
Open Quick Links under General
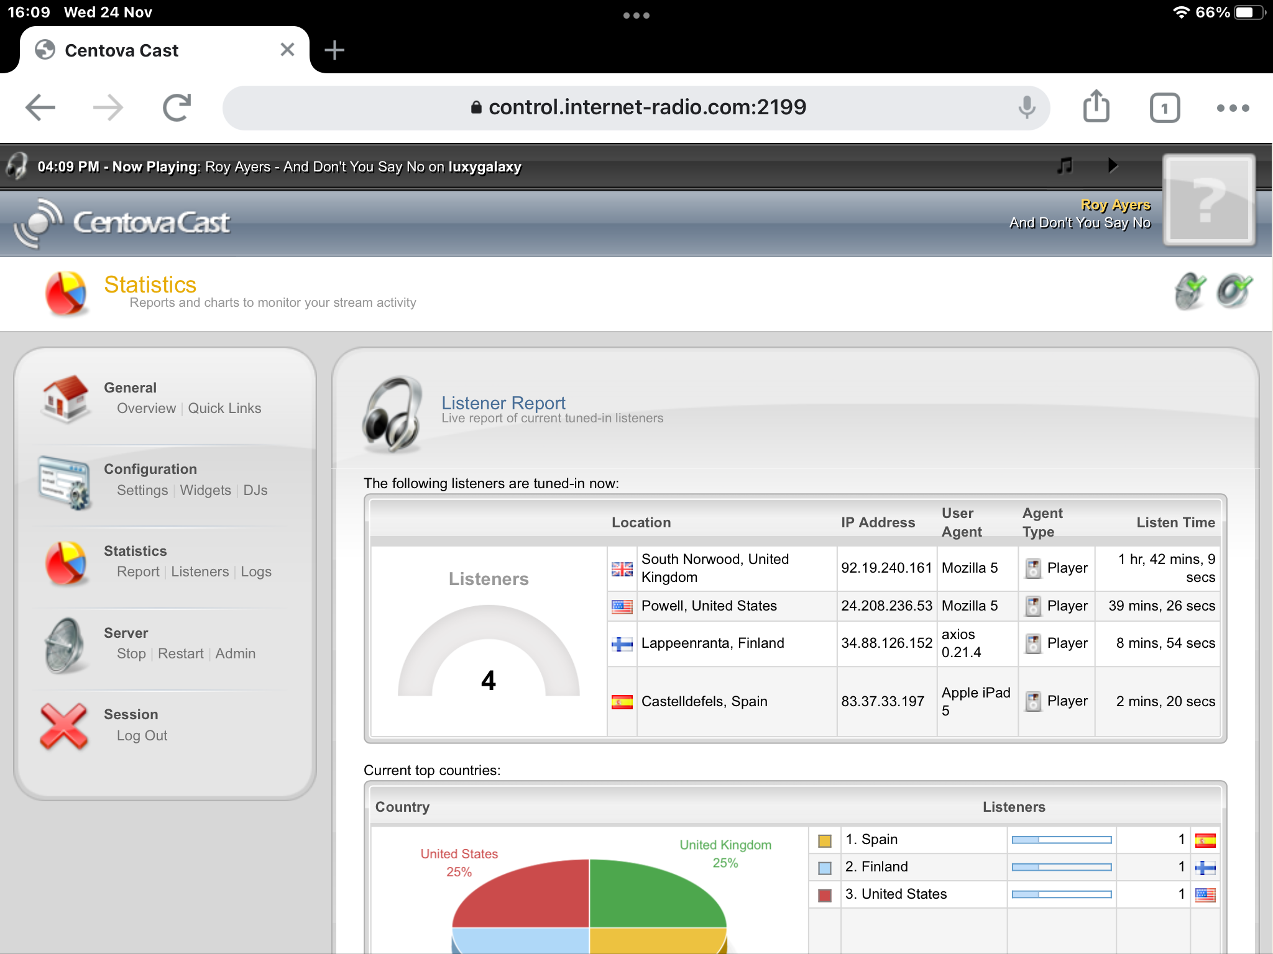pyautogui.click(x=224, y=408)
